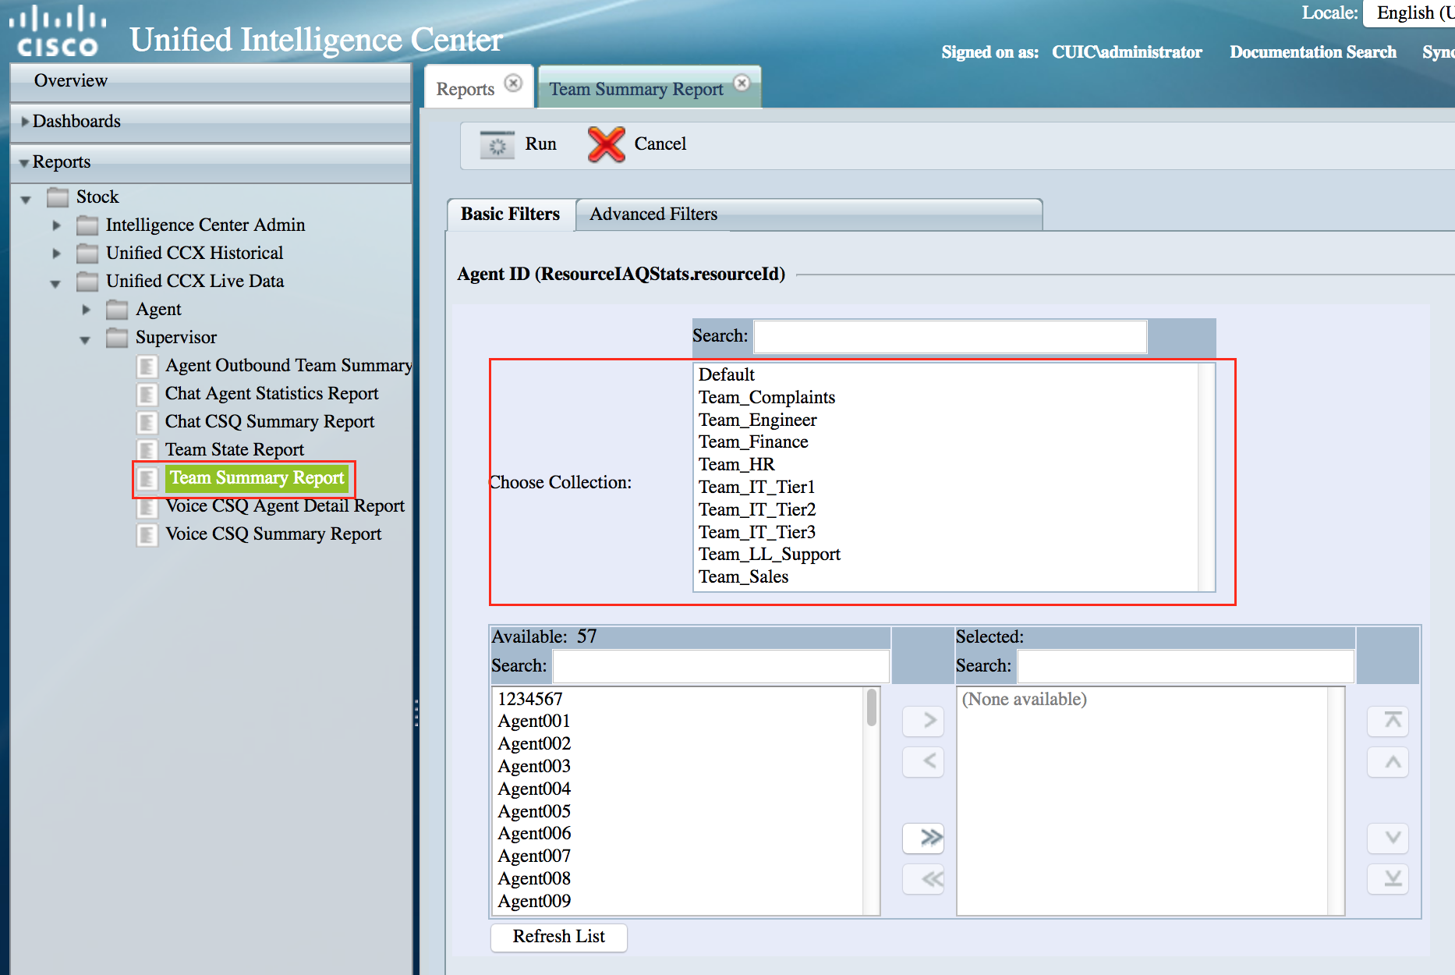Image resolution: width=1455 pixels, height=975 pixels.
Task: Click Team State Report document icon
Action: 147,450
